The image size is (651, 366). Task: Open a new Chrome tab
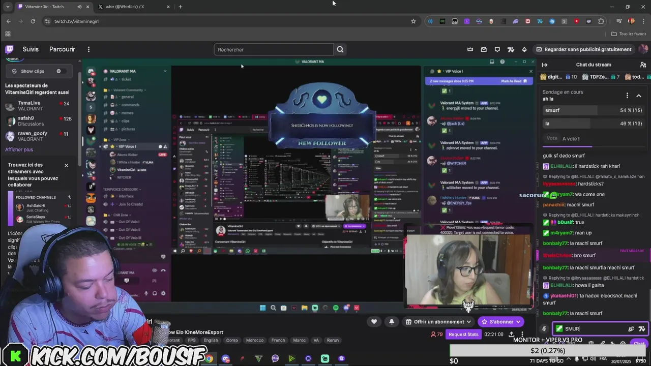pos(180,7)
